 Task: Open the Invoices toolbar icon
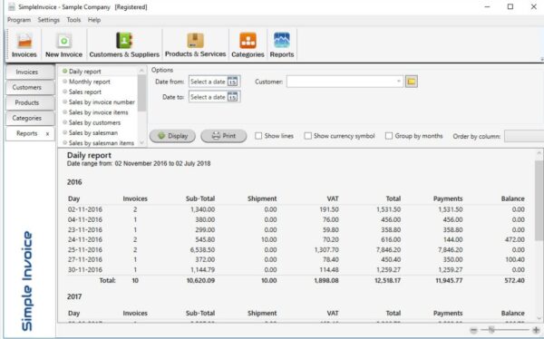pyautogui.click(x=24, y=44)
